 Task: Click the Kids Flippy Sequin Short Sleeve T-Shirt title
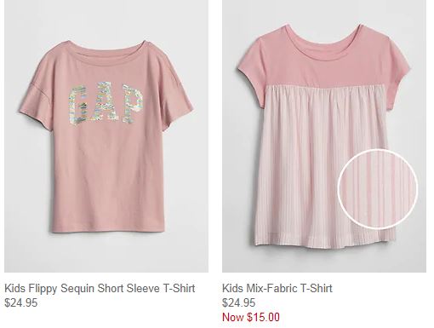[x=100, y=288]
